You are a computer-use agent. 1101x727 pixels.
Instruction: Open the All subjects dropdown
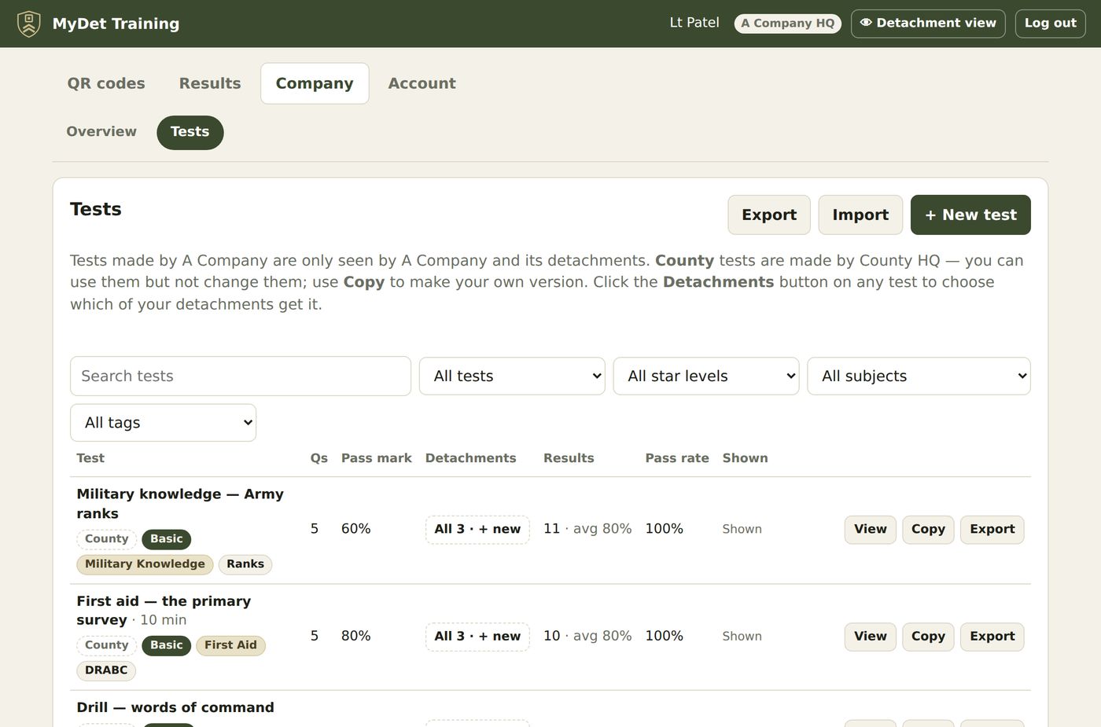919,376
